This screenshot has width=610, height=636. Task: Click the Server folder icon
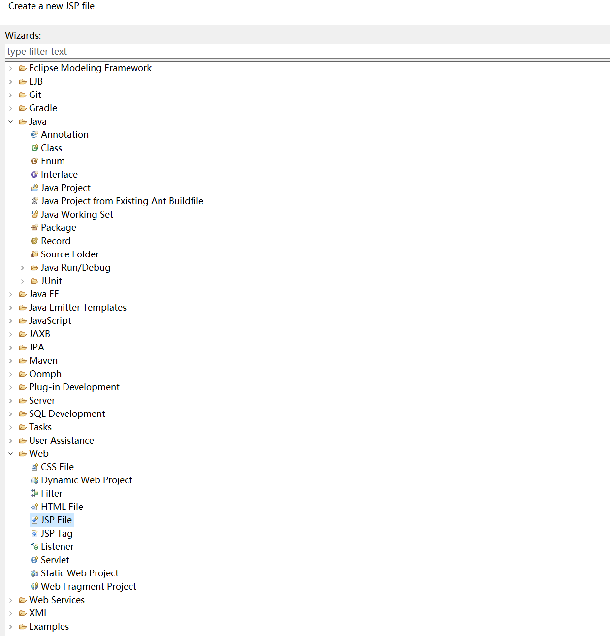[23, 400]
